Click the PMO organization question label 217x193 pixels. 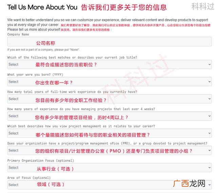pyautogui.click(x=107, y=143)
